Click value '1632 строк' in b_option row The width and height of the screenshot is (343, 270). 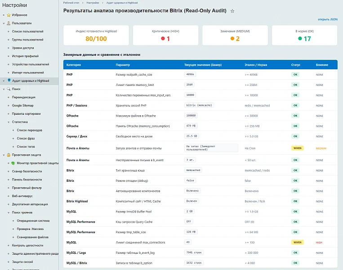tap(194, 263)
